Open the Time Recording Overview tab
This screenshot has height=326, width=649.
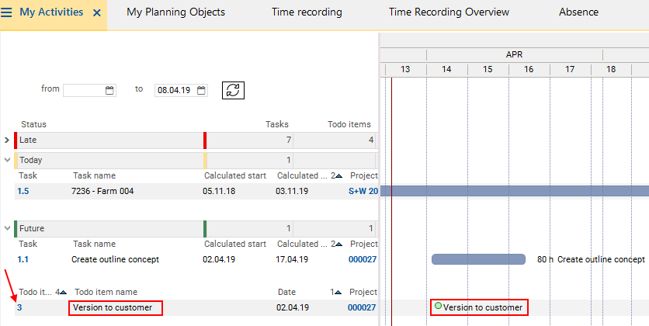coord(449,12)
